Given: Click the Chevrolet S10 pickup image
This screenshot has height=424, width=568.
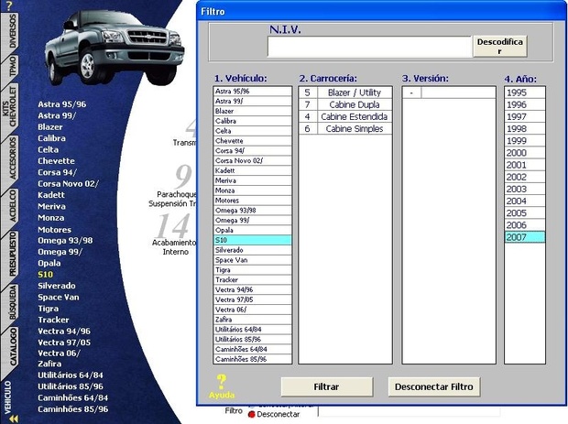Looking at the screenshot, I should (115, 47).
